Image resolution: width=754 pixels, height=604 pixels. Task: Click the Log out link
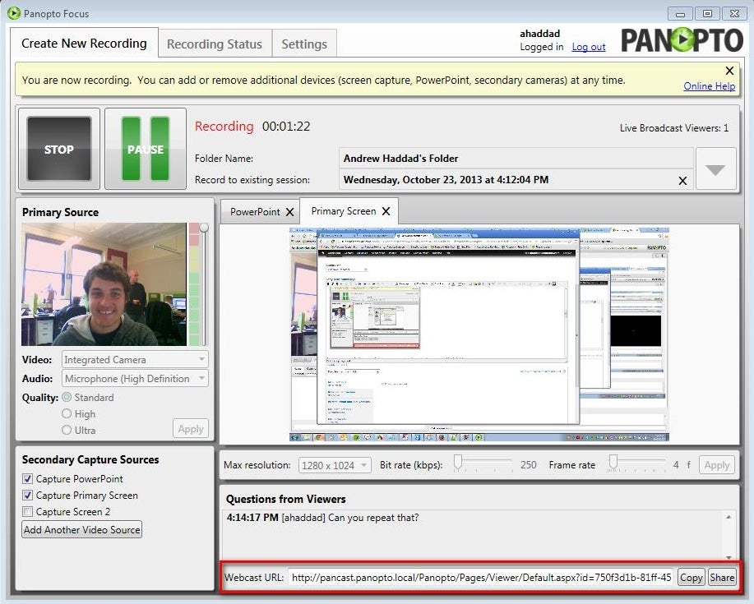[589, 47]
